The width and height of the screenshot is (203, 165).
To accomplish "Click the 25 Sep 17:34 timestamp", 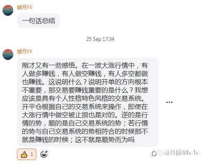I will 100,39.
